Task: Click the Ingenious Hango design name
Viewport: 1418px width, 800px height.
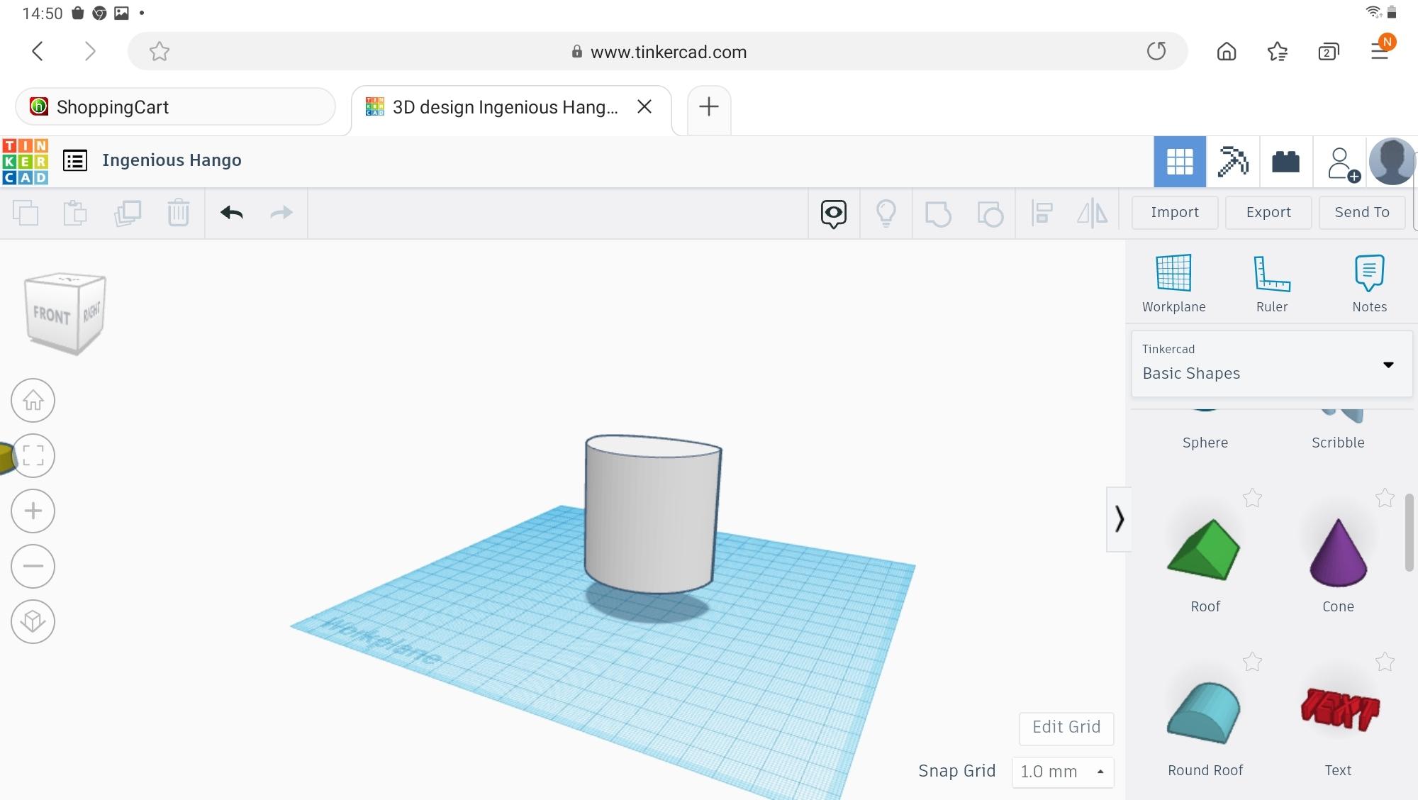Action: pos(172,160)
